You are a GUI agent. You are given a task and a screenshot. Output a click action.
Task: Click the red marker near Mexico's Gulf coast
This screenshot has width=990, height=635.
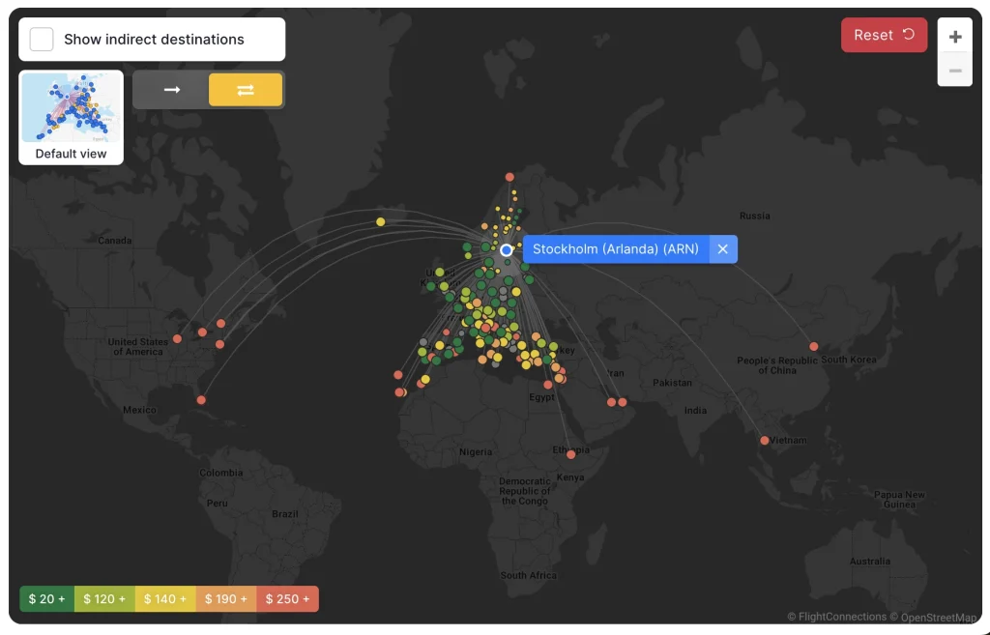[201, 399]
